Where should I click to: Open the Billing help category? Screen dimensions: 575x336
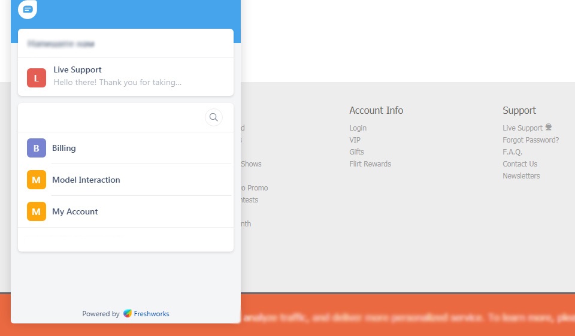pyautogui.click(x=64, y=148)
